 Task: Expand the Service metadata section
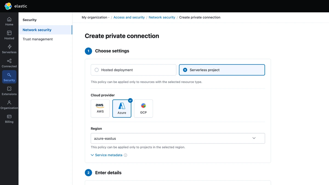106,155
